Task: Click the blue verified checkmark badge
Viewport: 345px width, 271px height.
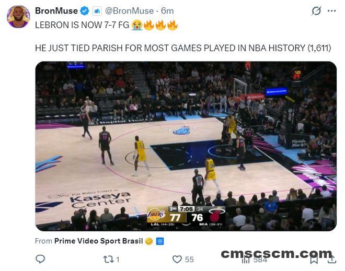Action: click(85, 11)
